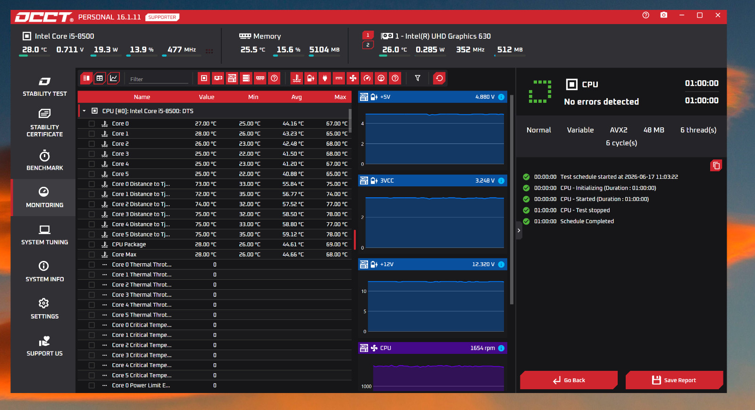
Task: Tick the Core 0 Power Limit checkbox
Action: click(x=92, y=385)
